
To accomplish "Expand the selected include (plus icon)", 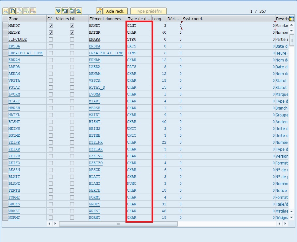I will [x=65, y=11].
